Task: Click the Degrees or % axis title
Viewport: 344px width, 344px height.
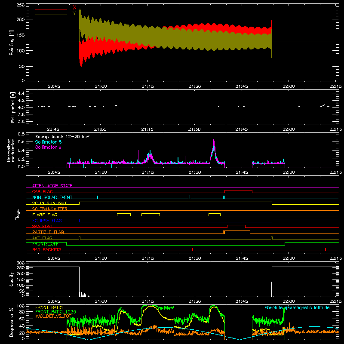Action: [x=12, y=322]
